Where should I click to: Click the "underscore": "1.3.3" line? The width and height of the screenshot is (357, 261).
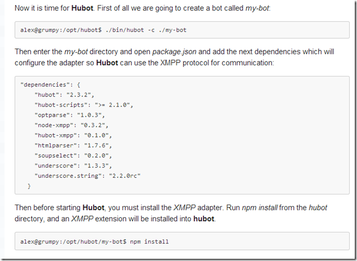(73, 165)
